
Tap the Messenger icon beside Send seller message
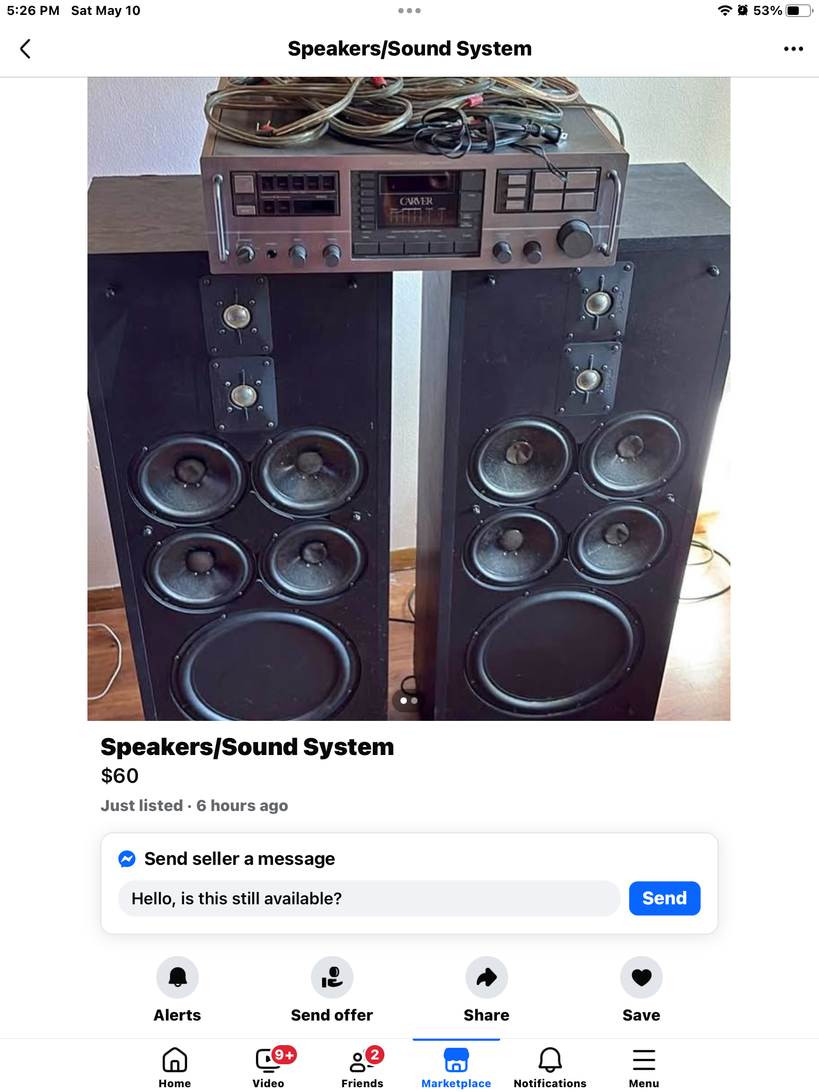pos(127,859)
